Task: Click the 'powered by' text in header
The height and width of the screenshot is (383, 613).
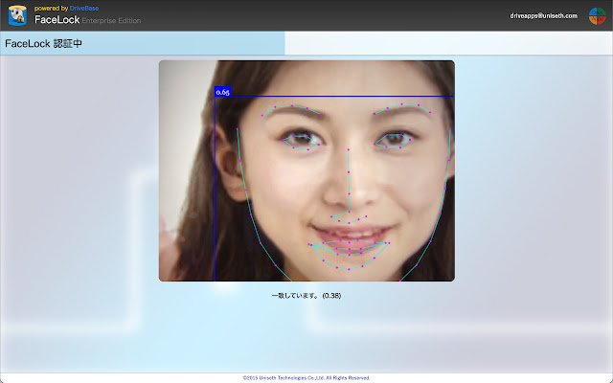Action: coord(51,9)
